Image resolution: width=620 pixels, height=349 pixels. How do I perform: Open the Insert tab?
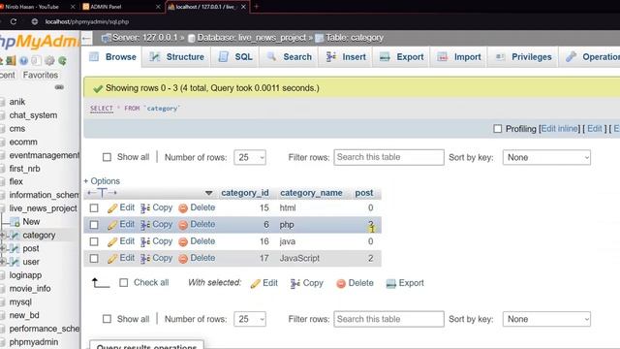coord(346,57)
